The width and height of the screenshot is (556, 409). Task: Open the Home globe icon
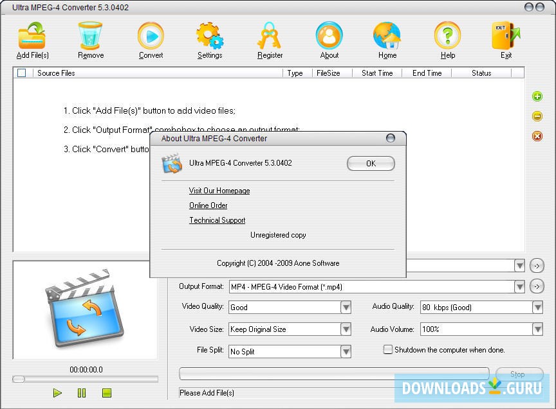point(387,35)
